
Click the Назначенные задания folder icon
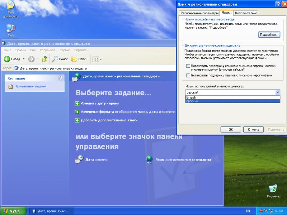tap(11, 86)
